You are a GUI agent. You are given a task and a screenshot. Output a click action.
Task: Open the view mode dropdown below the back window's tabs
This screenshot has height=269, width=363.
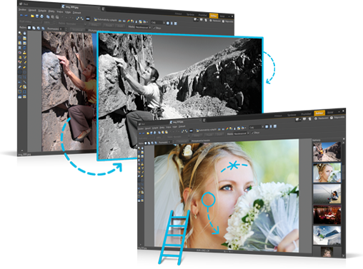(196, 19)
